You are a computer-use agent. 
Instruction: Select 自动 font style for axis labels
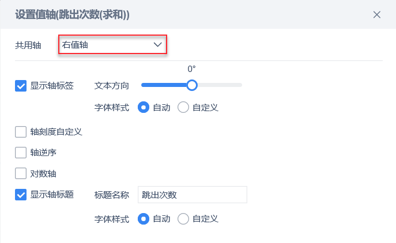pos(143,107)
